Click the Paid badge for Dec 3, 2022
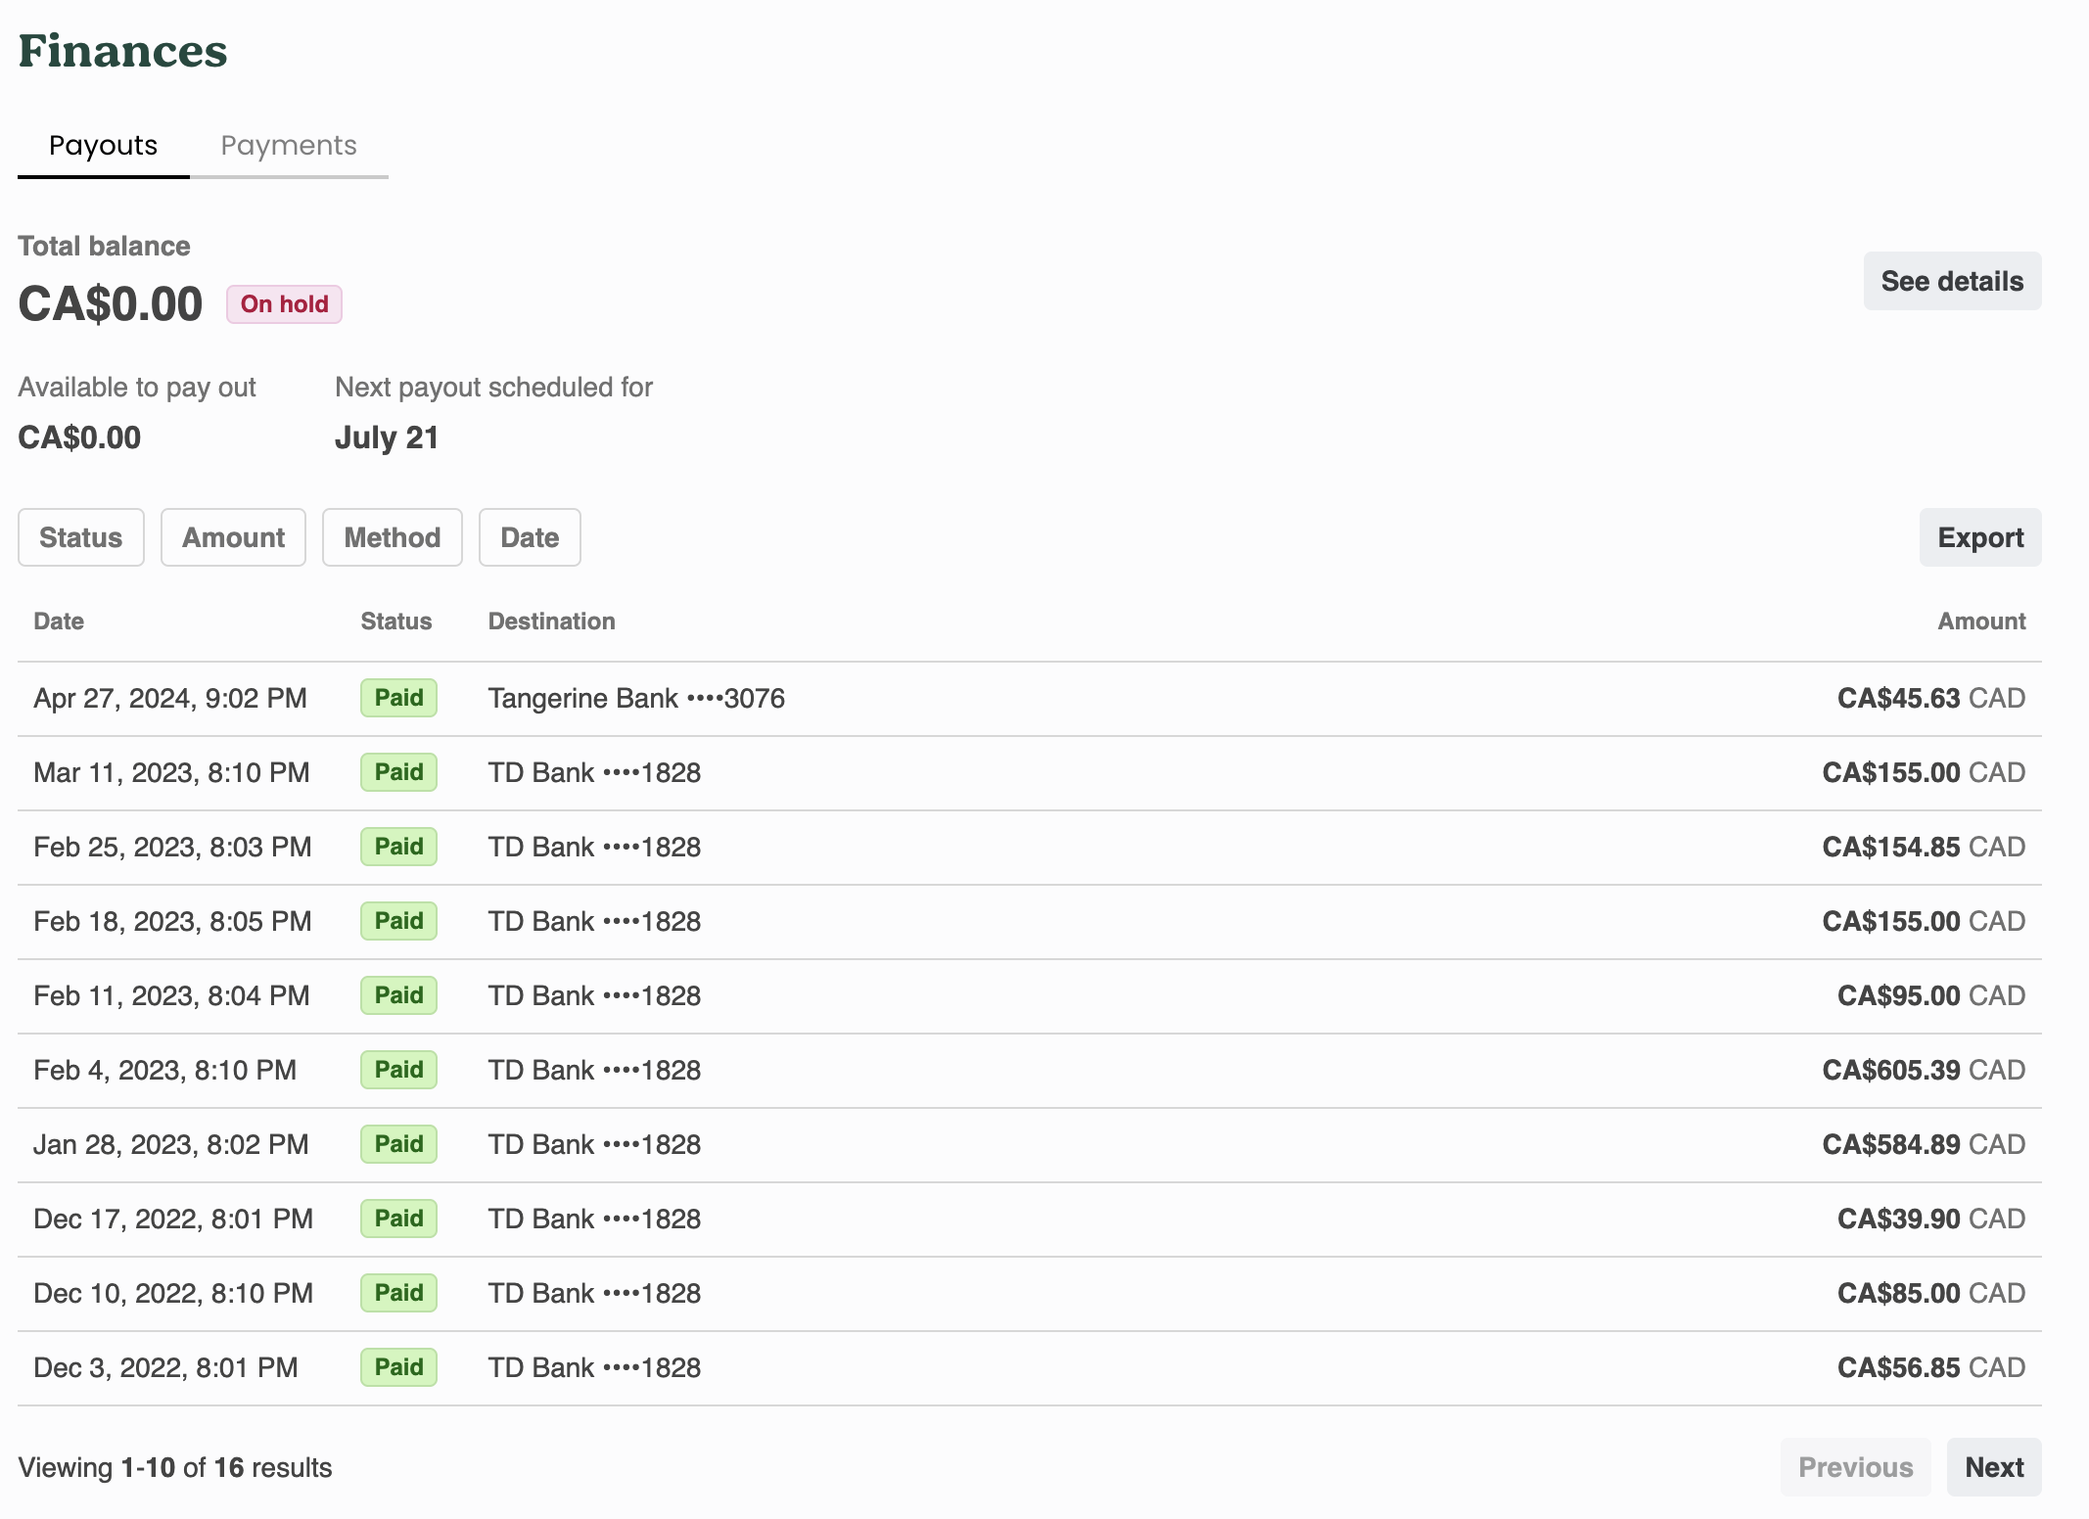Viewport: 2089px width, 1519px height. (398, 1367)
